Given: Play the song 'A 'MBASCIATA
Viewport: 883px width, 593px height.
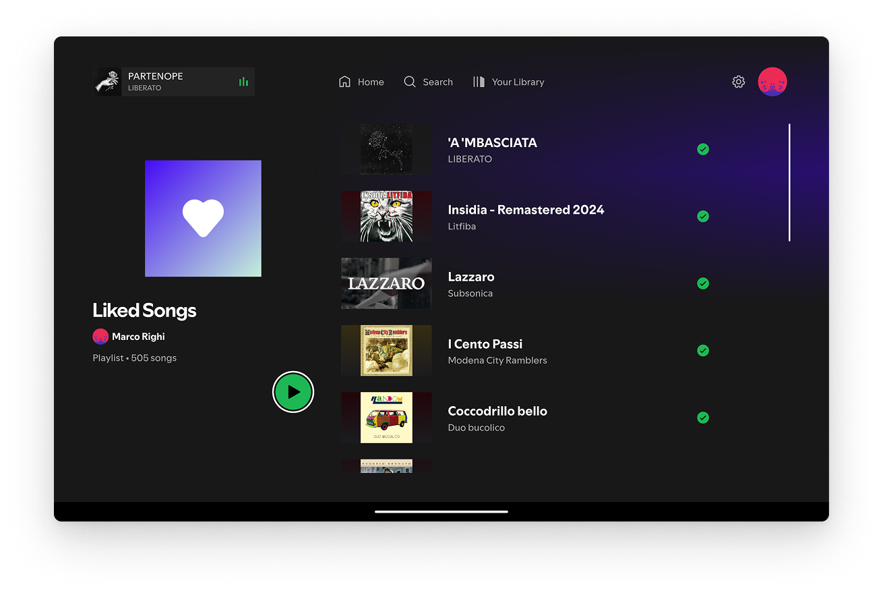Looking at the screenshot, I should (x=493, y=142).
